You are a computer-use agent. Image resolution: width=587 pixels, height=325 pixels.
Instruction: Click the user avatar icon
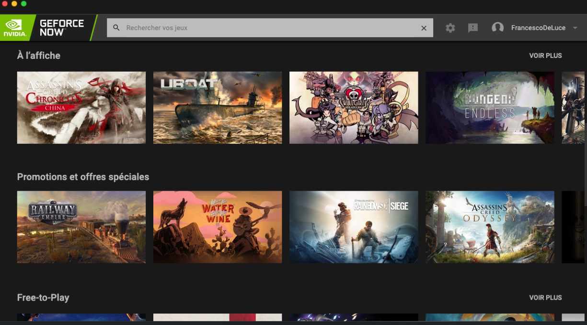498,28
